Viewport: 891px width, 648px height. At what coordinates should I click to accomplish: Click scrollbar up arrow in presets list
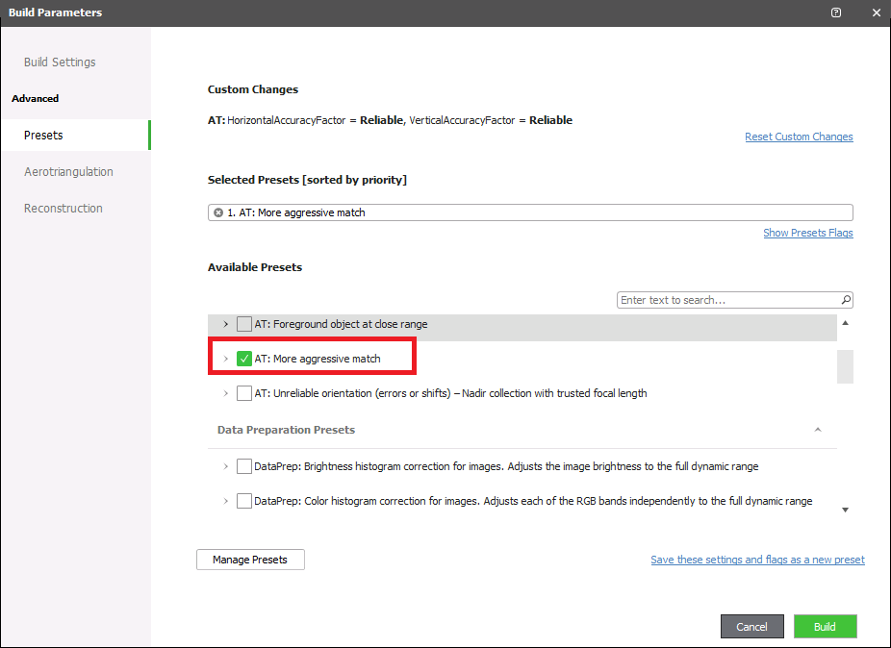tap(845, 323)
